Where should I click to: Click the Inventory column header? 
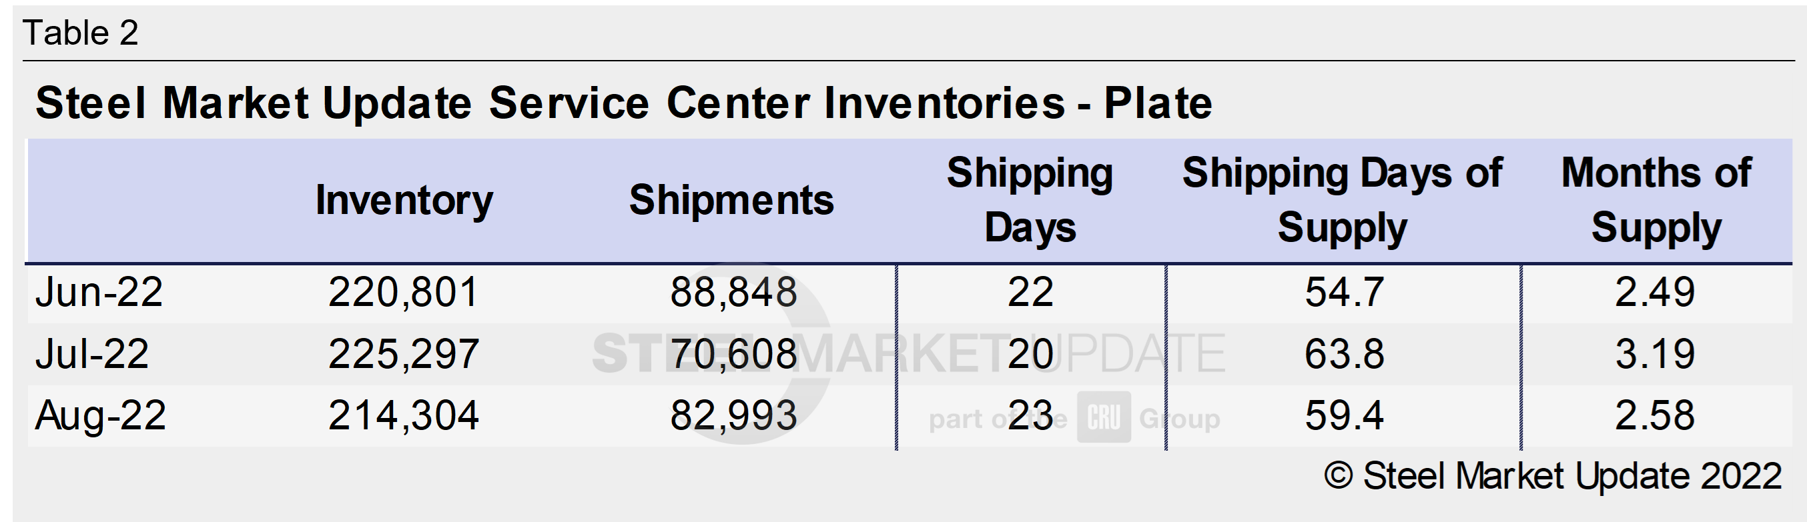coord(404,201)
